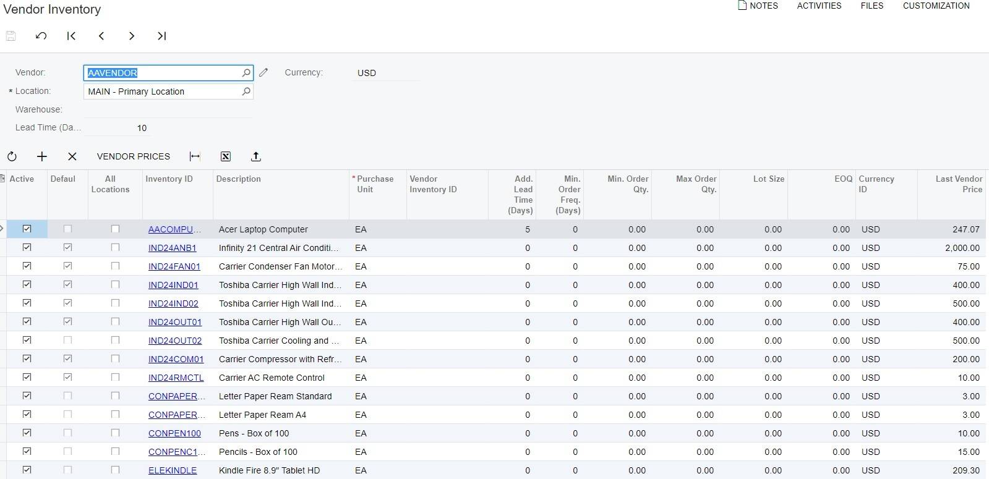Open Vendor lookup magnifier
Image resolution: width=989 pixels, height=479 pixels.
point(246,73)
